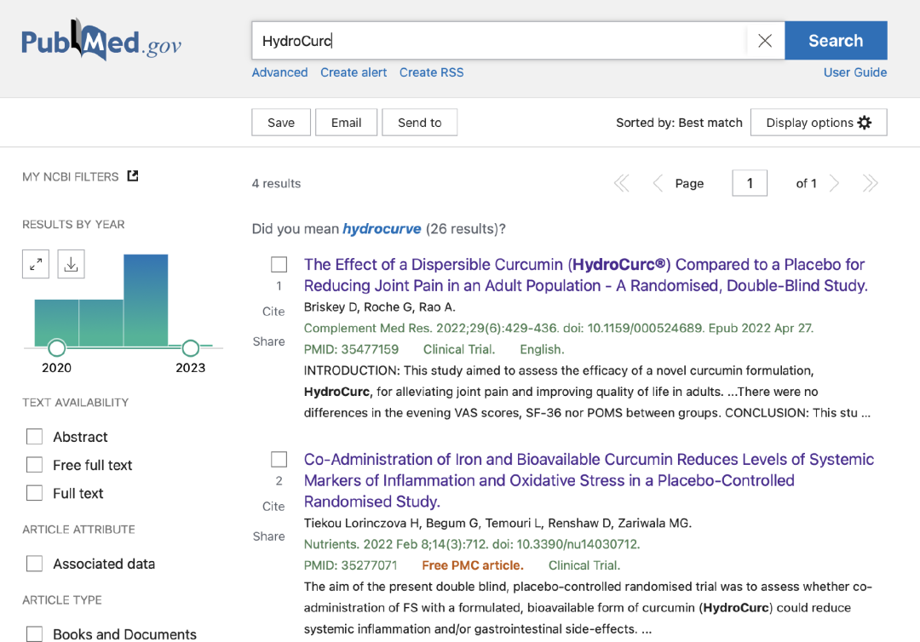Screen dimensions: 920x642
Task: Download the results by year data
Action: pos(71,264)
